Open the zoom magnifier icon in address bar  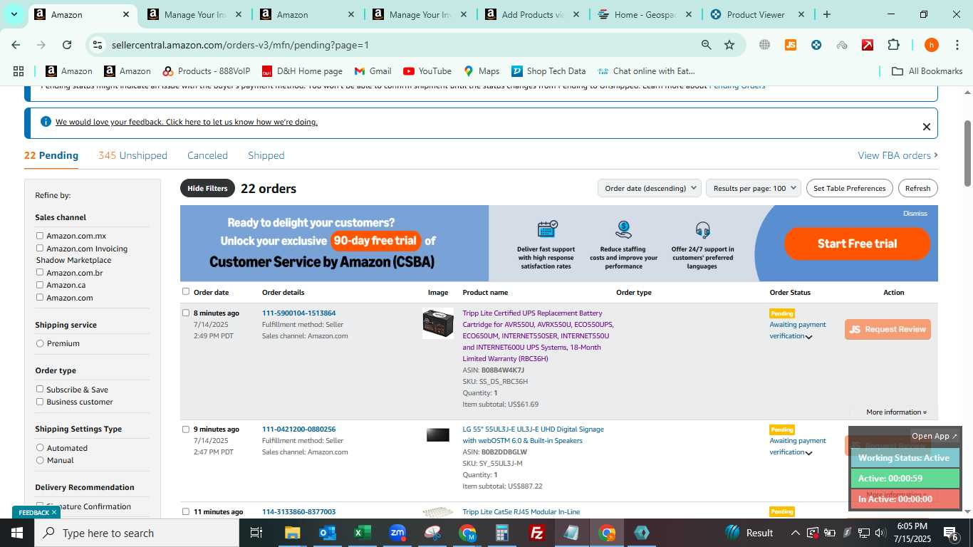pyautogui.click(x=706, y=45)
